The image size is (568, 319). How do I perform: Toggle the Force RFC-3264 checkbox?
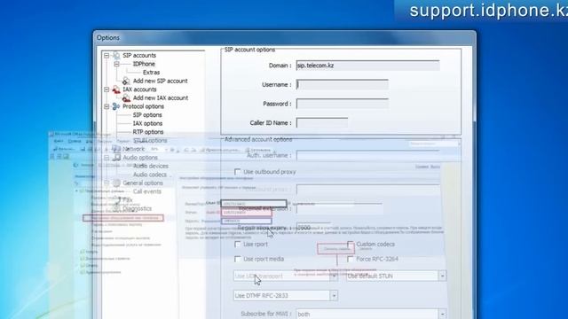(x=350, y=259)
